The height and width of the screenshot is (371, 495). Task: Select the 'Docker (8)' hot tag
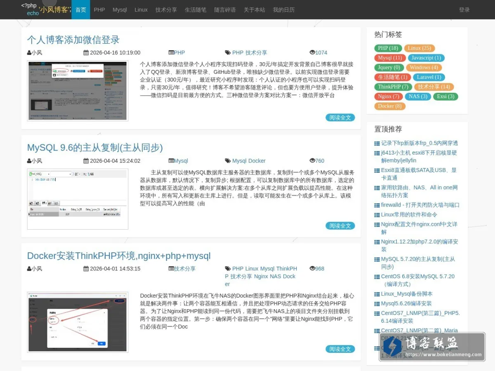390,106
